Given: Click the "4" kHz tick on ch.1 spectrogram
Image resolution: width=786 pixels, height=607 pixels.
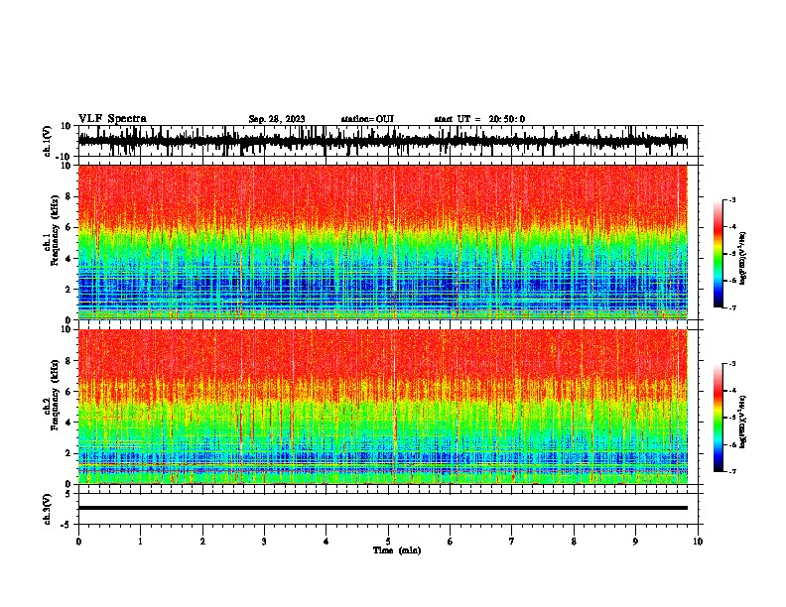Looking at the screenshot, I should 69,259.
